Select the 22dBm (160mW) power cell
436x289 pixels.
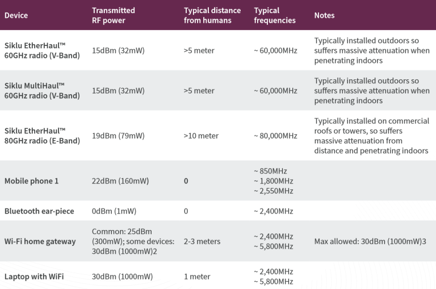120,181
